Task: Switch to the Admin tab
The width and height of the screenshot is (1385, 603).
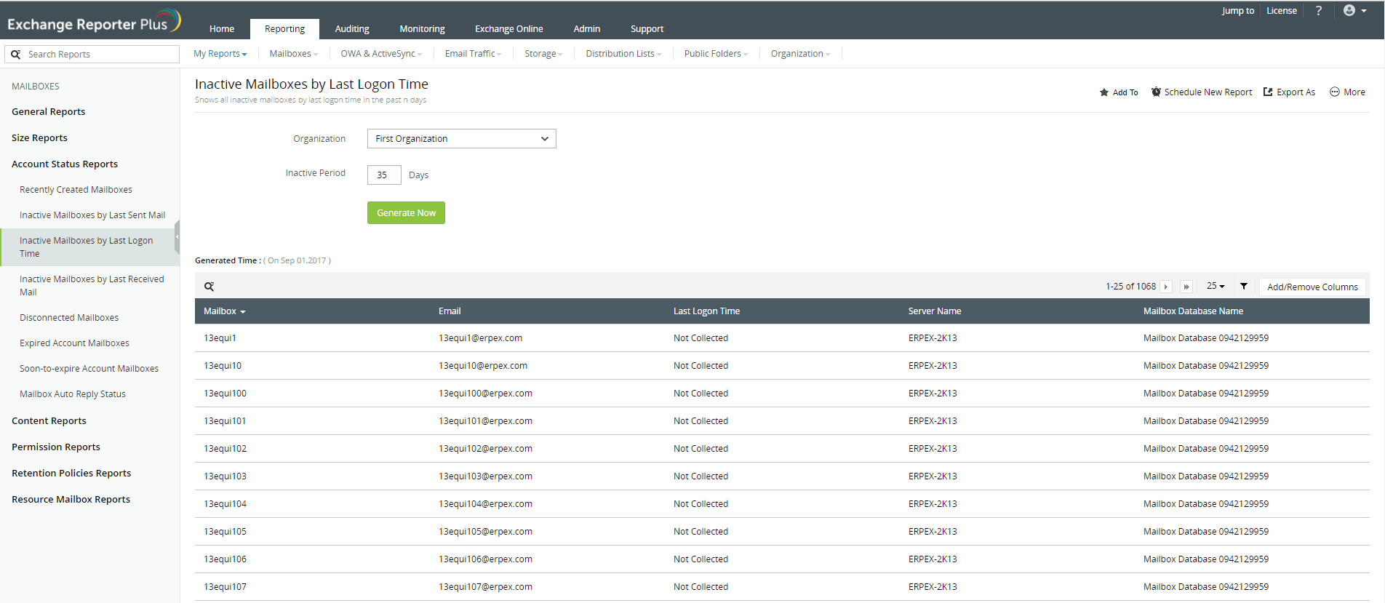Action: 587,29
